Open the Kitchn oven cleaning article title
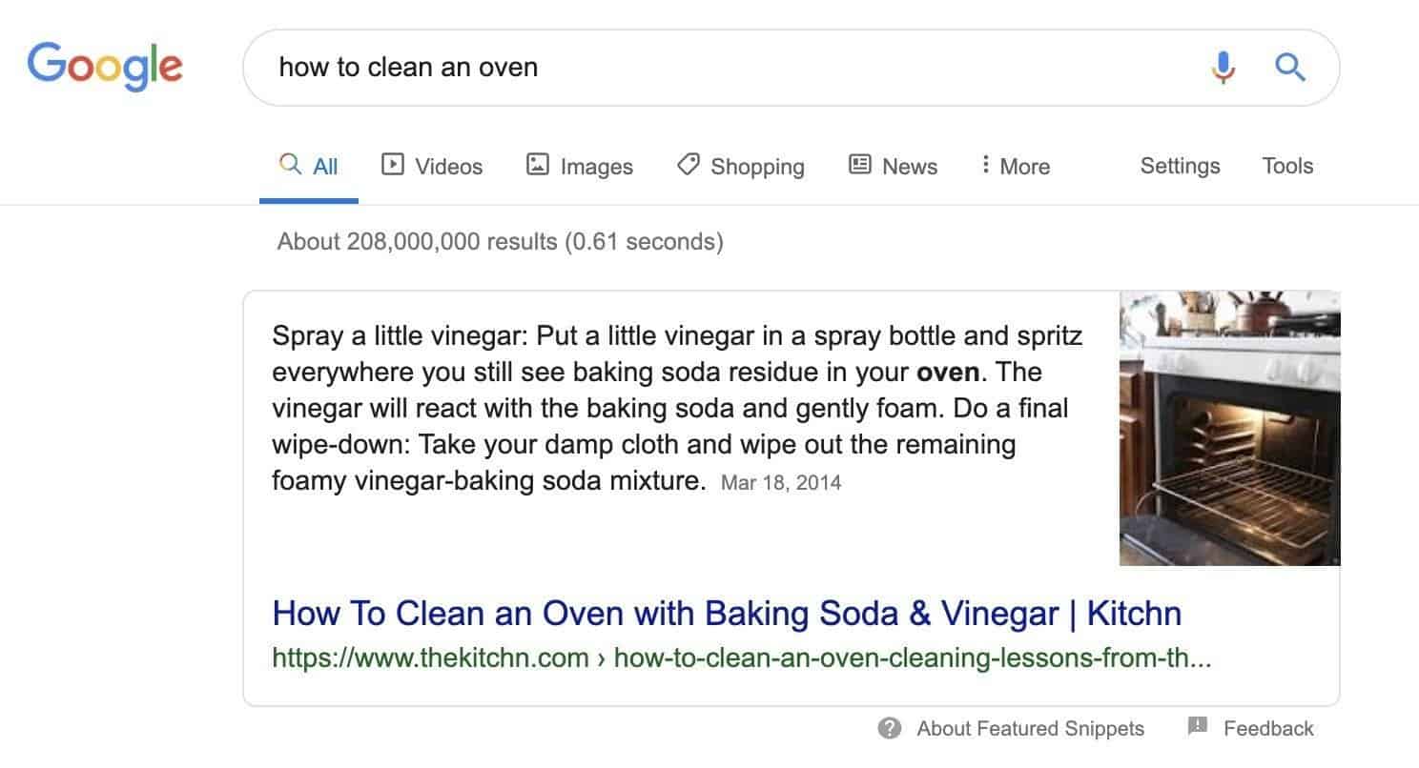1419x768 pixels. tap(727, 613)
